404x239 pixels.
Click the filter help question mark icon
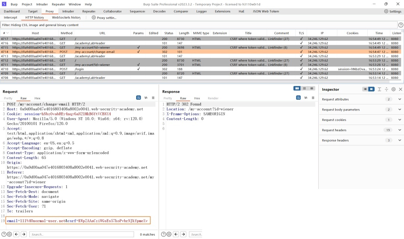pos(401,25)
